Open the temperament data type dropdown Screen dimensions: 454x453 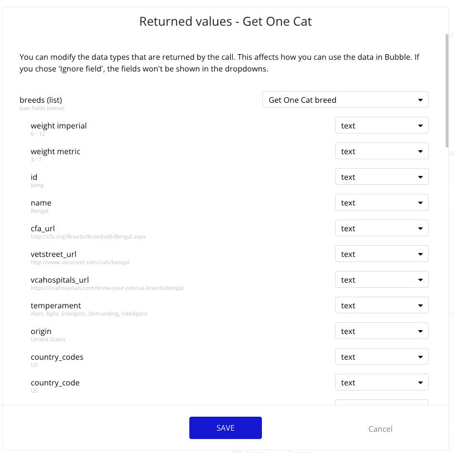point(381,305)
